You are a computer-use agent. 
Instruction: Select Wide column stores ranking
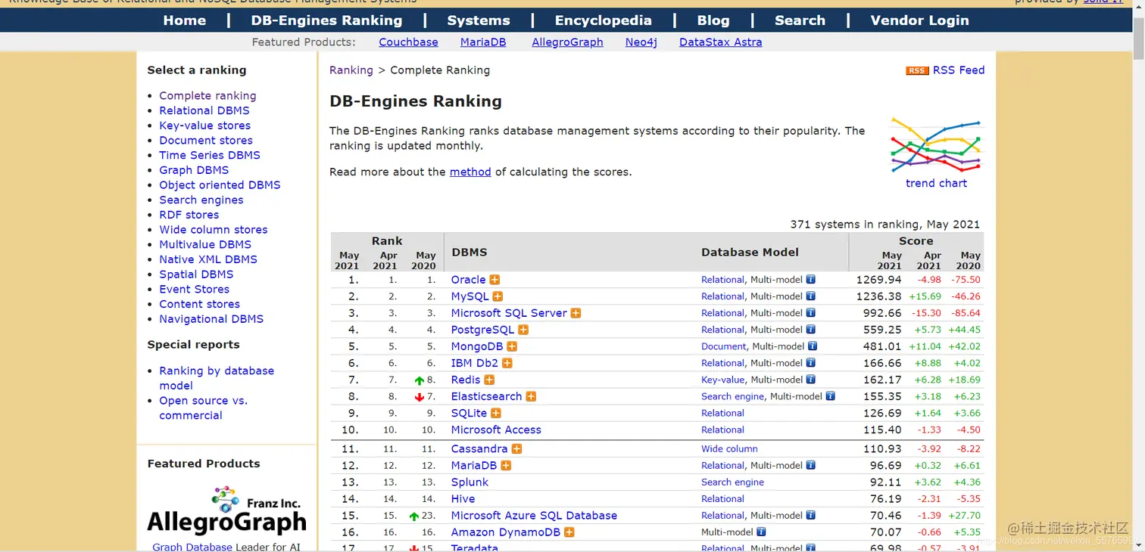pyautogui.click(x=214, y=230)
